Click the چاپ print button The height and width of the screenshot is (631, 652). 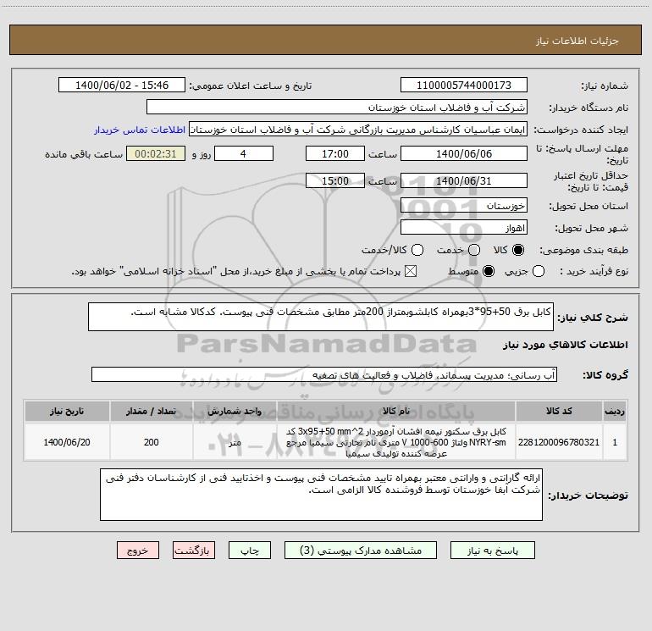click(x=250, y=551)
